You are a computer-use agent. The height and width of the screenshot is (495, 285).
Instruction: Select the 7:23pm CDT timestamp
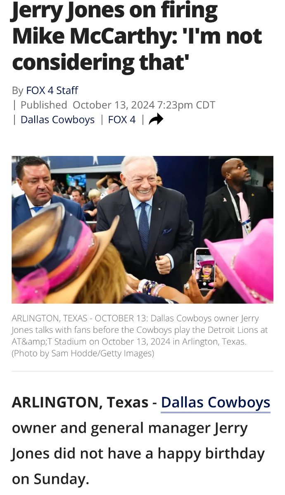click(186, 105)
